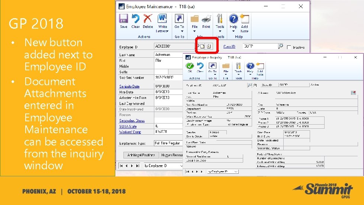
Task: Open 'by Employee ID' sort dropdown in Maintenance
Action: point(163,166)
